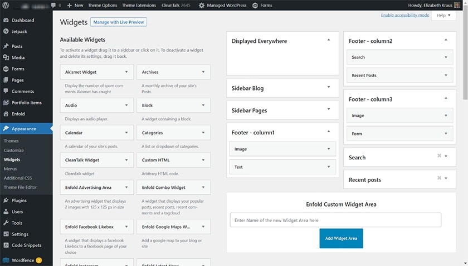Open Theme Options in the admin bar
Image resolution: width=468 pixels, height=266 pixels.
tap(103, 5)
